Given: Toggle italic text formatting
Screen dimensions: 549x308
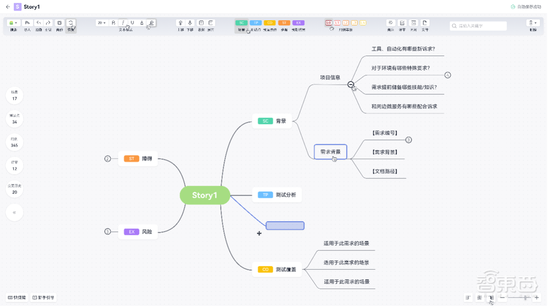Looking at the screenshot, I should [x=123, y=23].
